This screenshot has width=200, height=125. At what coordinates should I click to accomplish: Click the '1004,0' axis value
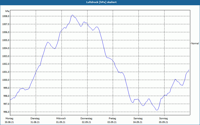point(6,48)
